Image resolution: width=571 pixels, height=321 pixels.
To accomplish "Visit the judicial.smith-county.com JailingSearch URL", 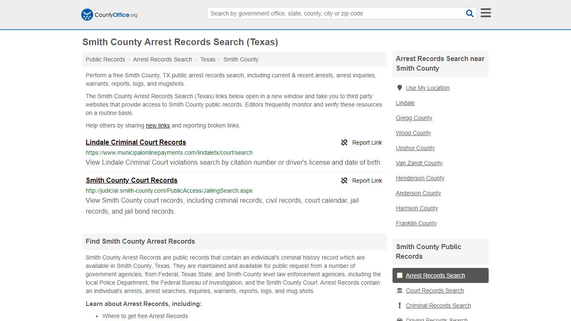I will click(x=169, y=191).
